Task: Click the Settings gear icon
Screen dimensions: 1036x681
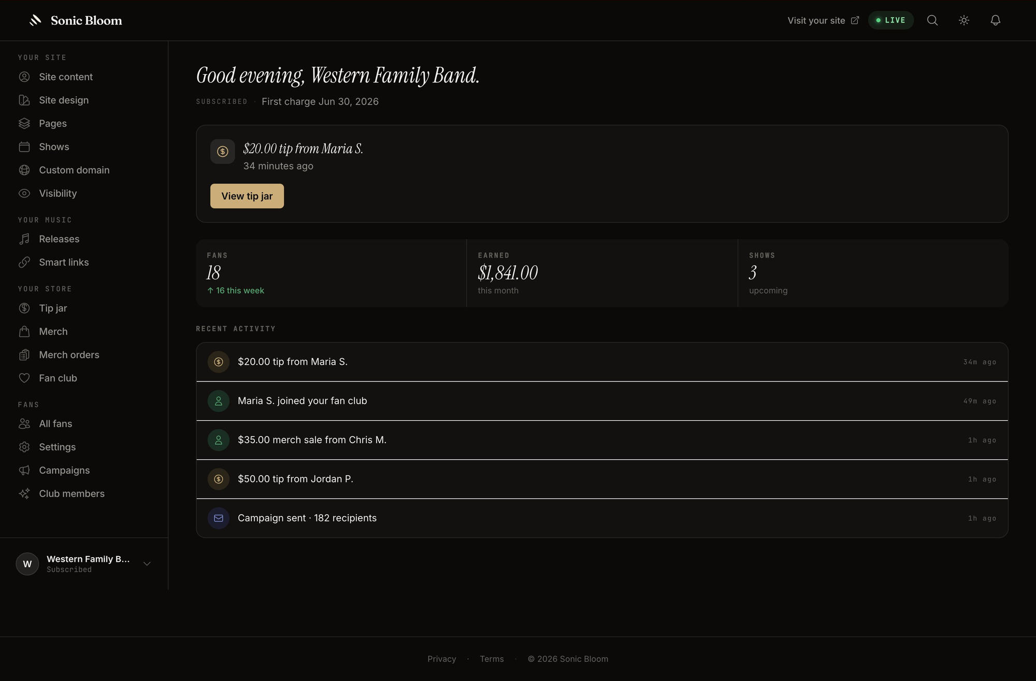Action: pyautogui.click(x=24, y=447)
